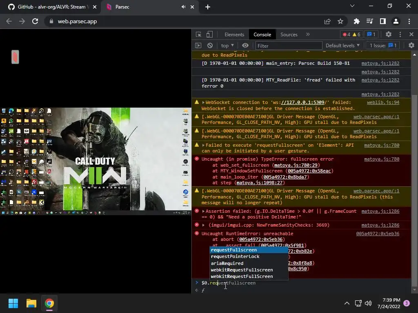418x313 pixels.
Task: Click the console scrollbar thumb
Action: pyautogui.click(x=414, y=191)
